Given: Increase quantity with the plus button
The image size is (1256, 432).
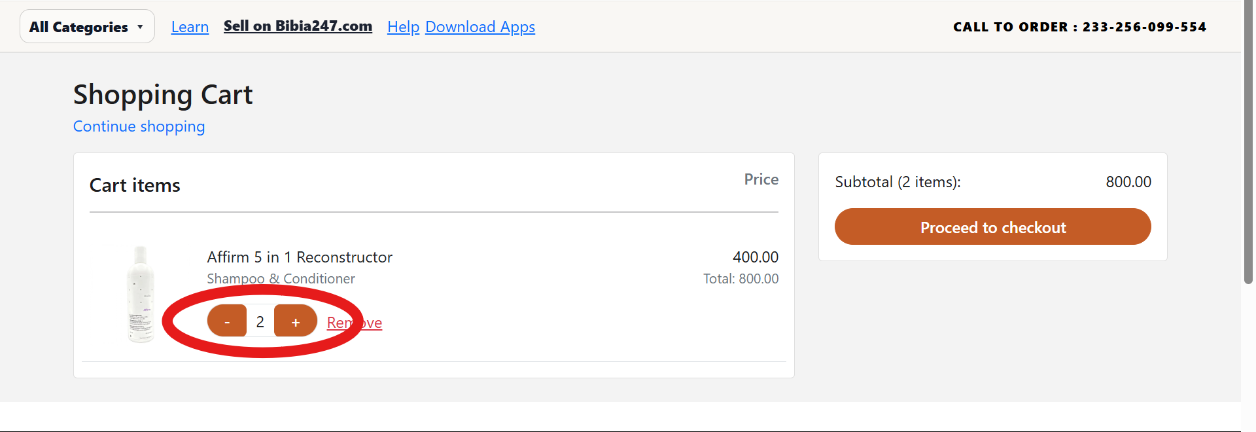Looking at the screenshot, I should tap(296, 321).
